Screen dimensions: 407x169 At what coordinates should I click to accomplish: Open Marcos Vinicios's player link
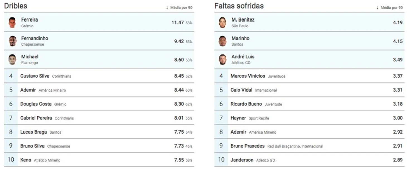[248, 76]
